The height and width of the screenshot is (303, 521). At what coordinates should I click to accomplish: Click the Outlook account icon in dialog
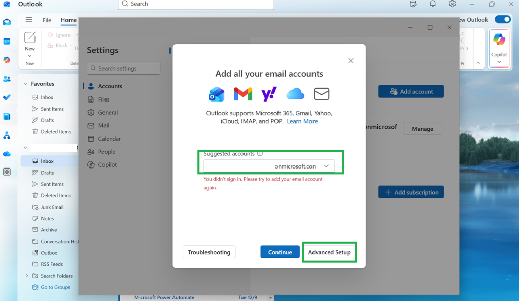pos(216,94)
